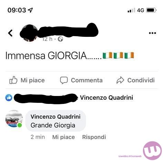The image size is (163, 161).
Task: Tap the blacked-out post author avatar
Action: pyautogui.click(x=29, y=33)
